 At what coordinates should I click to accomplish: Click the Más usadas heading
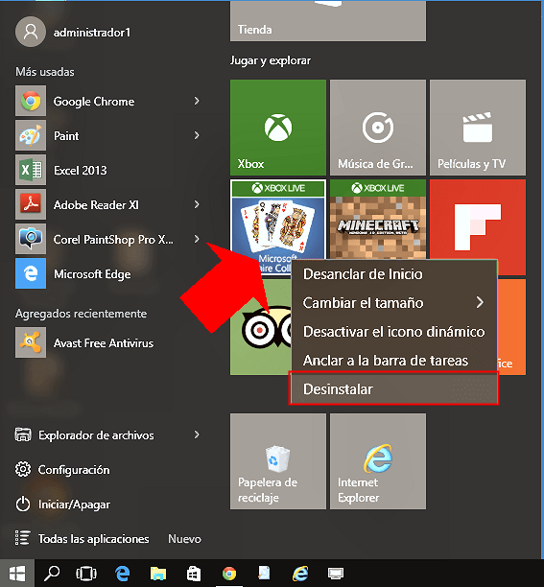coord(45,72)
